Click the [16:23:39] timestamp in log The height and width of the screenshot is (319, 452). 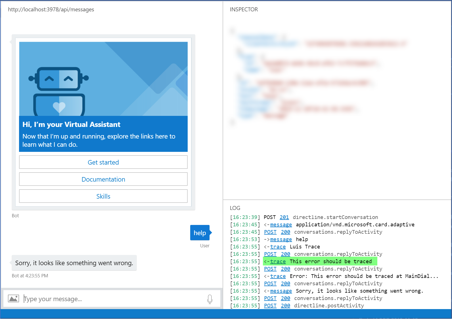click(x=245, y=217)
